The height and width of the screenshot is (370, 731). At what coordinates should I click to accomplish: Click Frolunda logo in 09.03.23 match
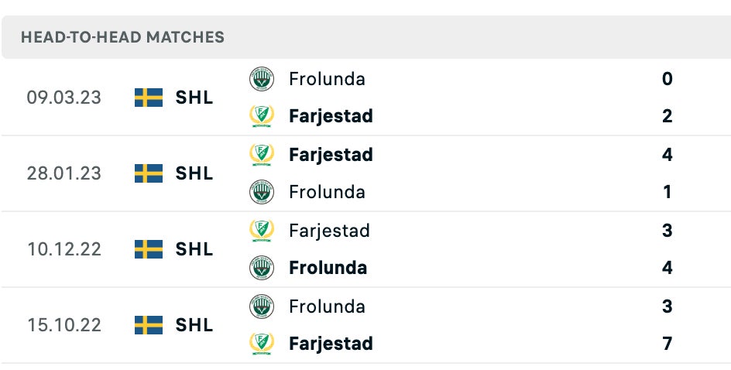262,79
